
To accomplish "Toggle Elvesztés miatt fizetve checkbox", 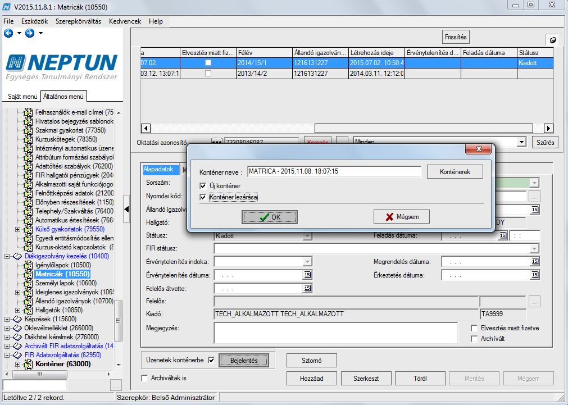I will point(474,328).
